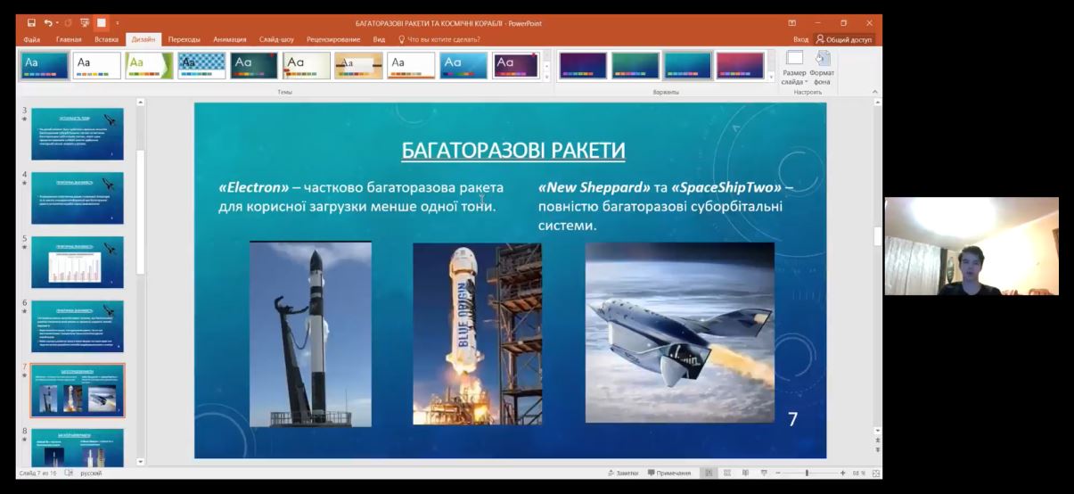1074x494 pixels.
Task: Switch to the Главная ribbon tab
Action: (69, 39)
